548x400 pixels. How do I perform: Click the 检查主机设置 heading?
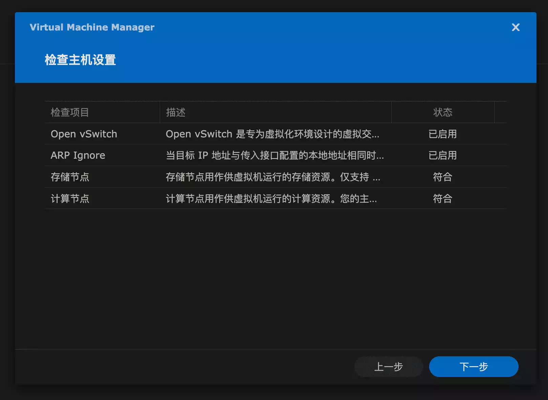80,60
